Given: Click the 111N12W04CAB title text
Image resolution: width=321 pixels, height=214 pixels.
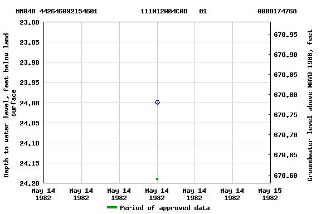Looking at the screenshot, I should click(x=164, y=11).
